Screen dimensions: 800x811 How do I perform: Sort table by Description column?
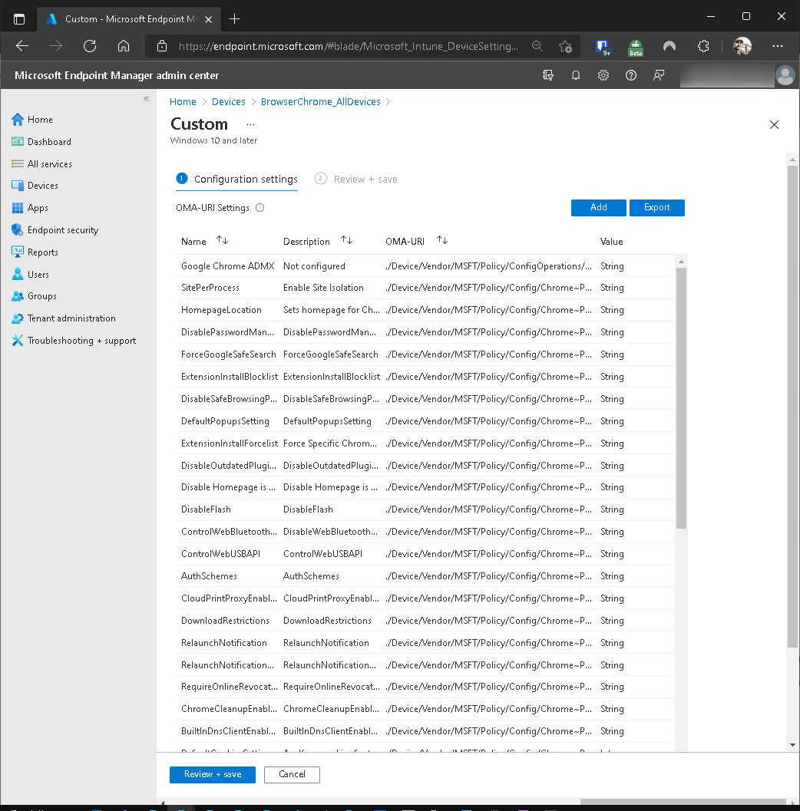[347, 240]
